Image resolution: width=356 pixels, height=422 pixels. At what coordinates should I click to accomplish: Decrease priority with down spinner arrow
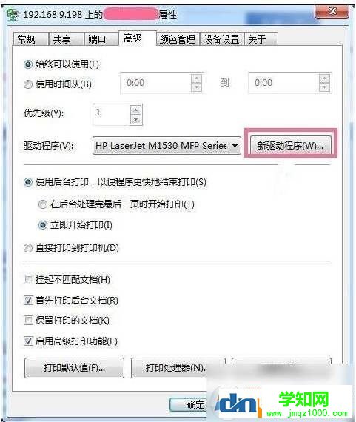[136, 119]
